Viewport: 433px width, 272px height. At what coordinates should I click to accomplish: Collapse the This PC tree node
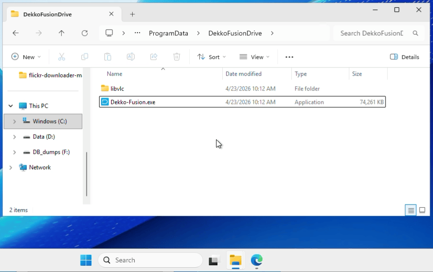pos(11,106)
